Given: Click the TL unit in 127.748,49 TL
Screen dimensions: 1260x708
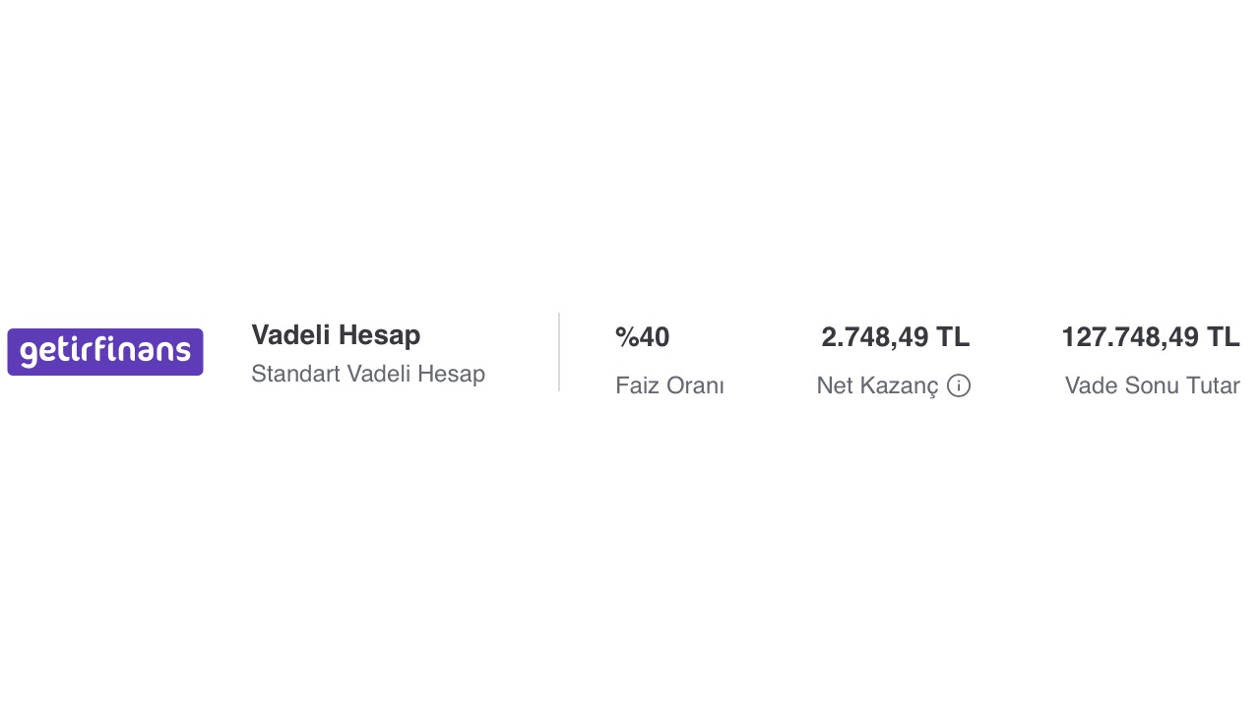Looking at the screenshot, I should click(1223, 337).
